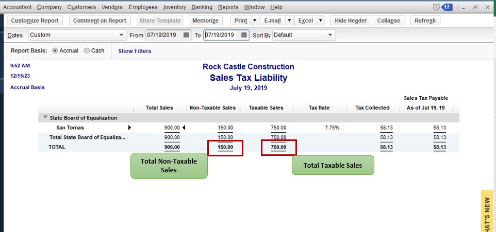Open the Help menu

coord(276,7)
